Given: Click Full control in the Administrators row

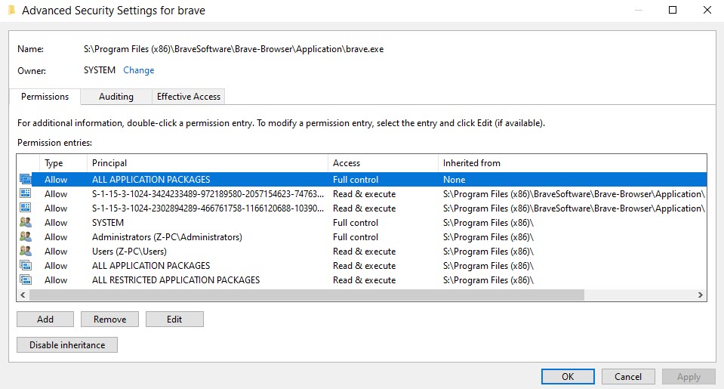Looking at the screenshot, I should (356, 237).
